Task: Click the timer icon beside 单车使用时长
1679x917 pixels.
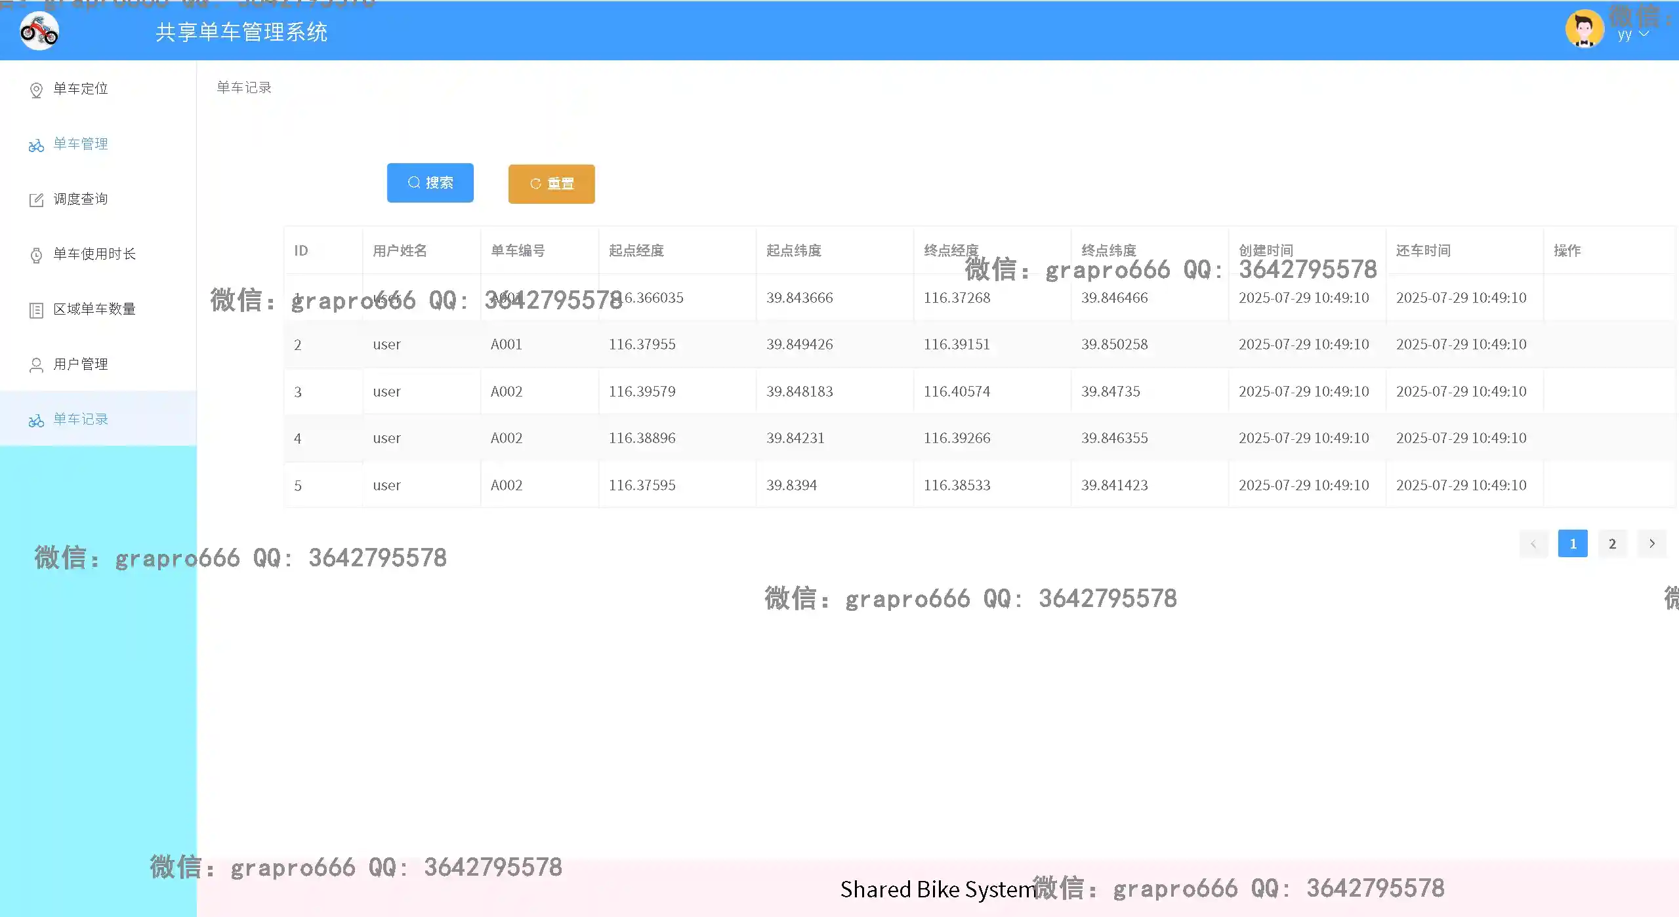Action: point(36,255)
